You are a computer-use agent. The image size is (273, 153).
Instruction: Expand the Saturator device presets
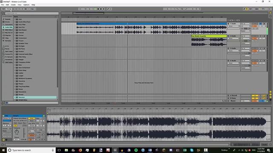[x=15, y=97]
